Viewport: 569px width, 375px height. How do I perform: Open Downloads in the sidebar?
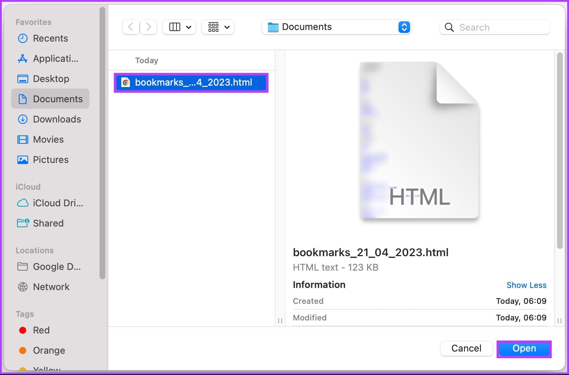[50, 119]
